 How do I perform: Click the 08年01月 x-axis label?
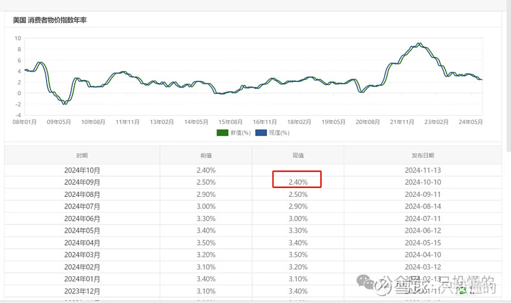pyautogui.click(x=24, y=122)
